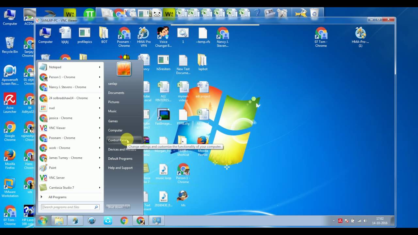
Task: Select the hfs desktop icon
Action: [183, 199]
